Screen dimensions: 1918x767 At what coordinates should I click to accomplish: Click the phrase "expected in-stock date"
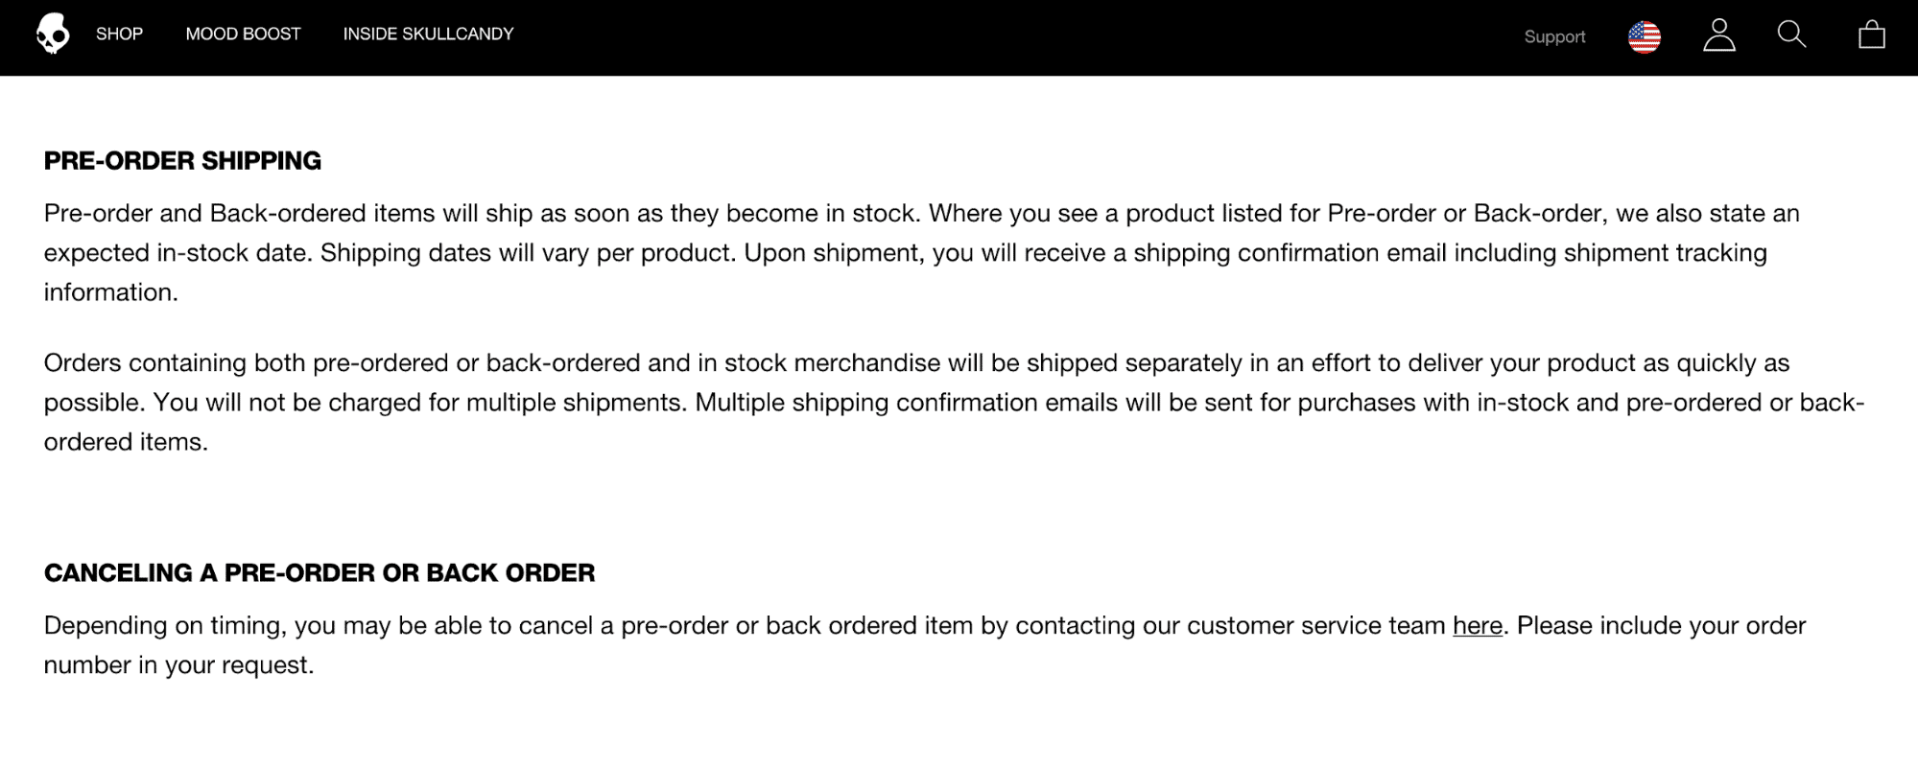click(x=178, y=253)
